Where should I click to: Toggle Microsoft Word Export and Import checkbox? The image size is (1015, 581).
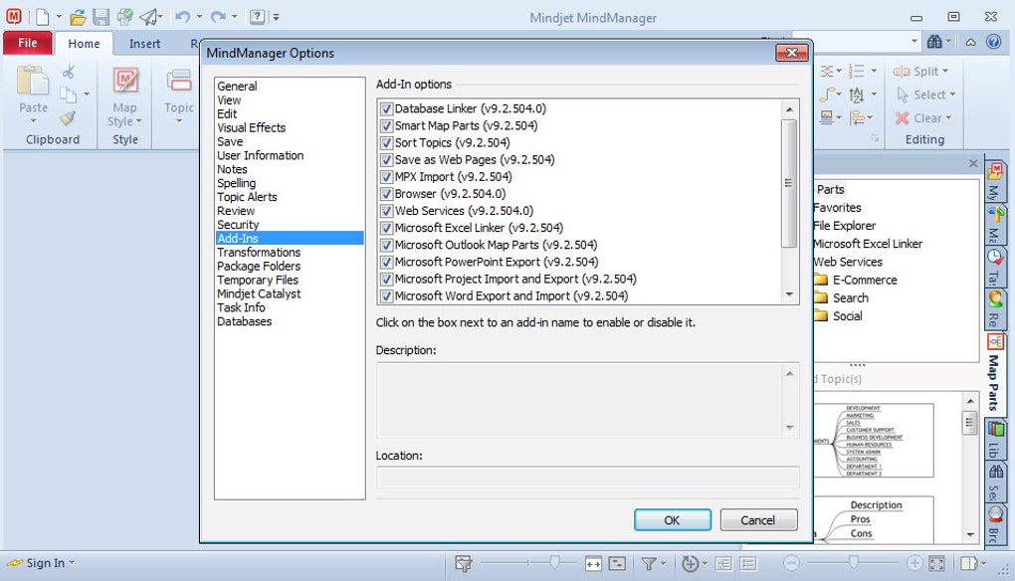point(386,296)
